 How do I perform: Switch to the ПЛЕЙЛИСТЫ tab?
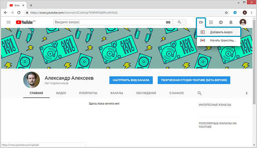click(88, 93)
